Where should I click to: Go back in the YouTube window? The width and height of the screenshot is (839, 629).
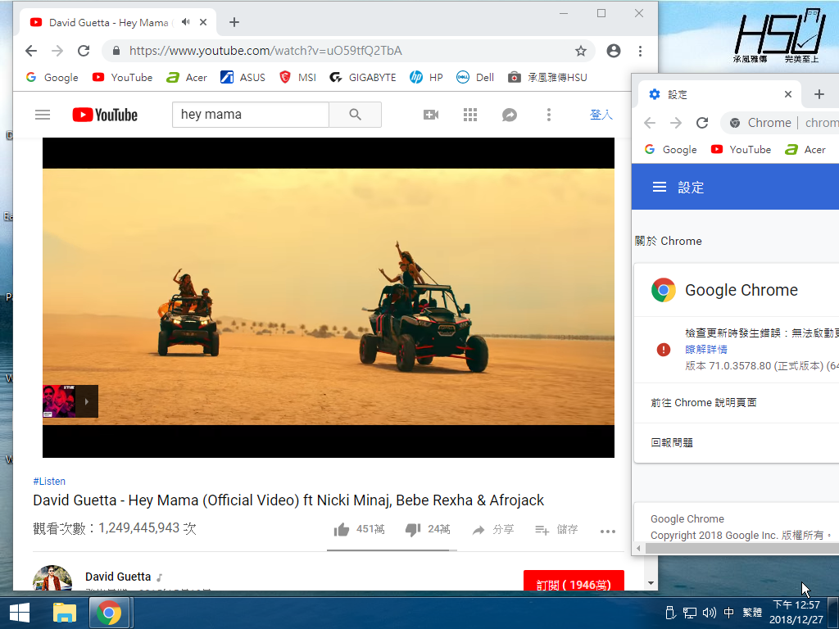tap(31, 51)
